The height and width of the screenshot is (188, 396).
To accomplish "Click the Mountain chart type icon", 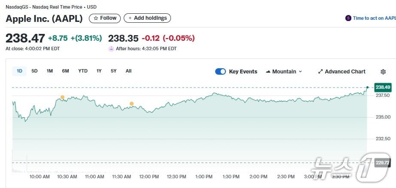I will 268,72.
